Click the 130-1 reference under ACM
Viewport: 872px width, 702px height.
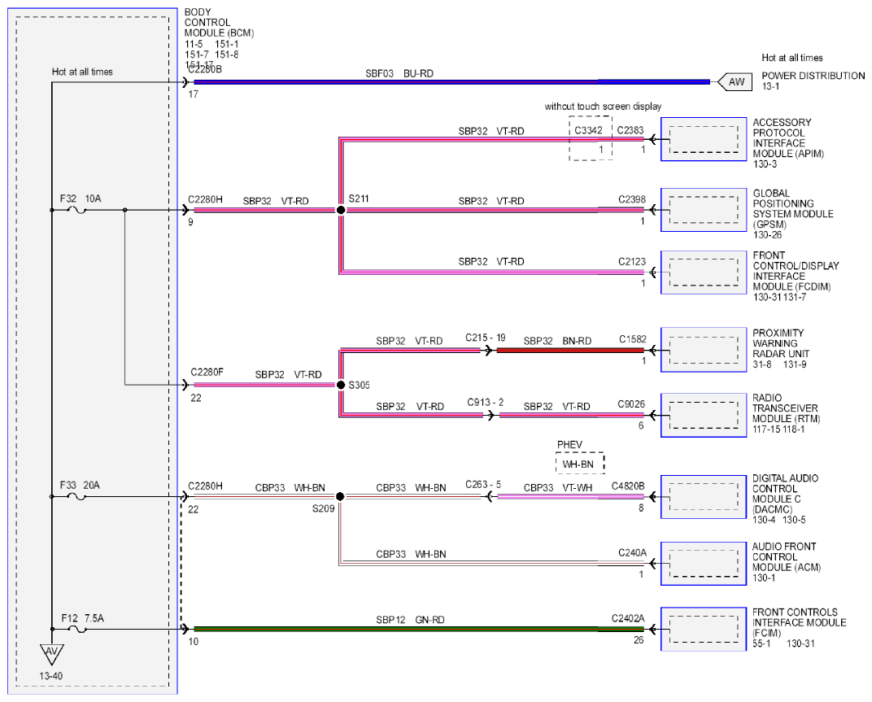tap(764, 578)
